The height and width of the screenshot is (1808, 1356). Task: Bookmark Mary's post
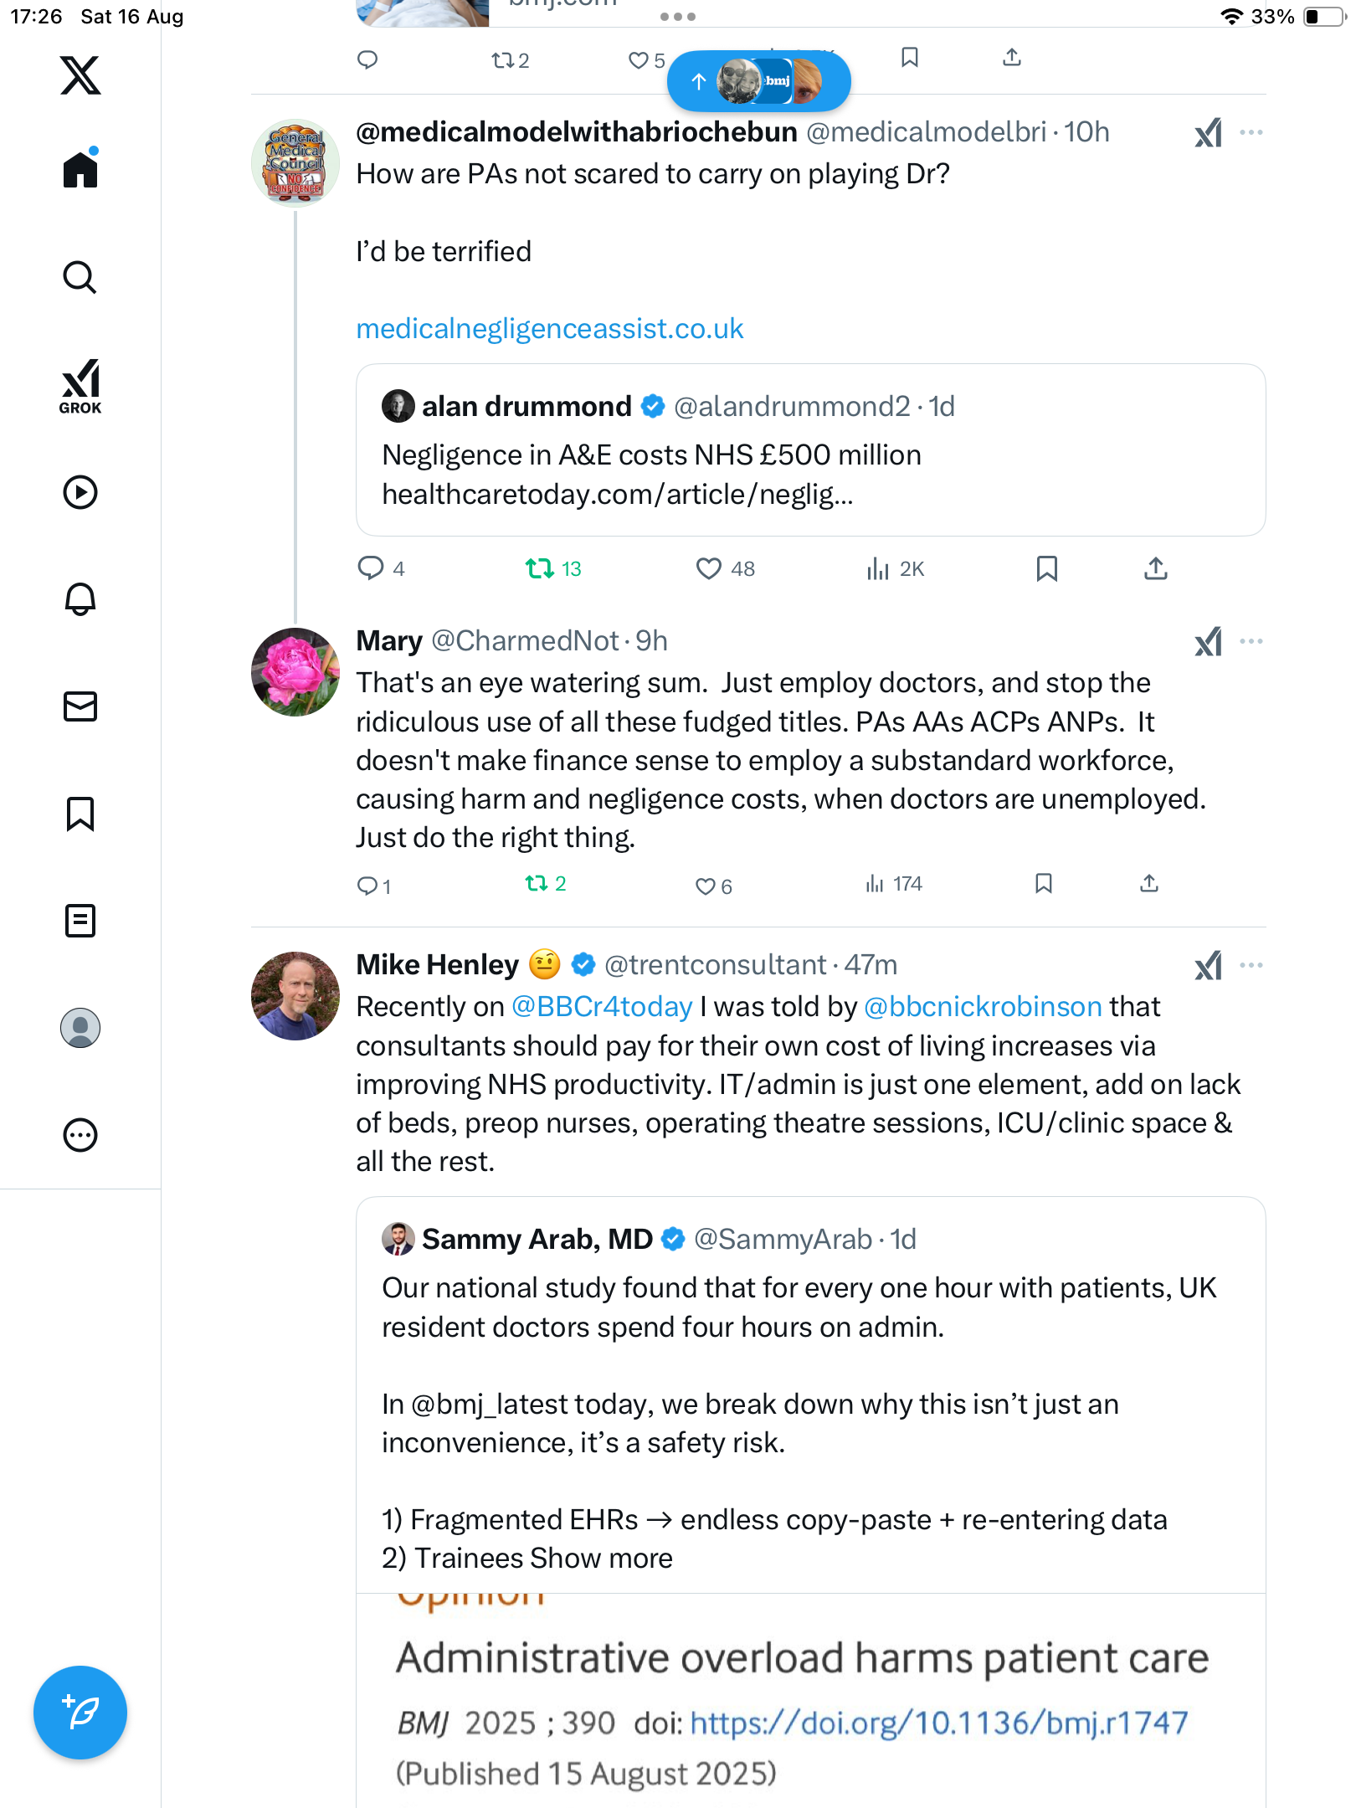click(x=1043, y=884)
